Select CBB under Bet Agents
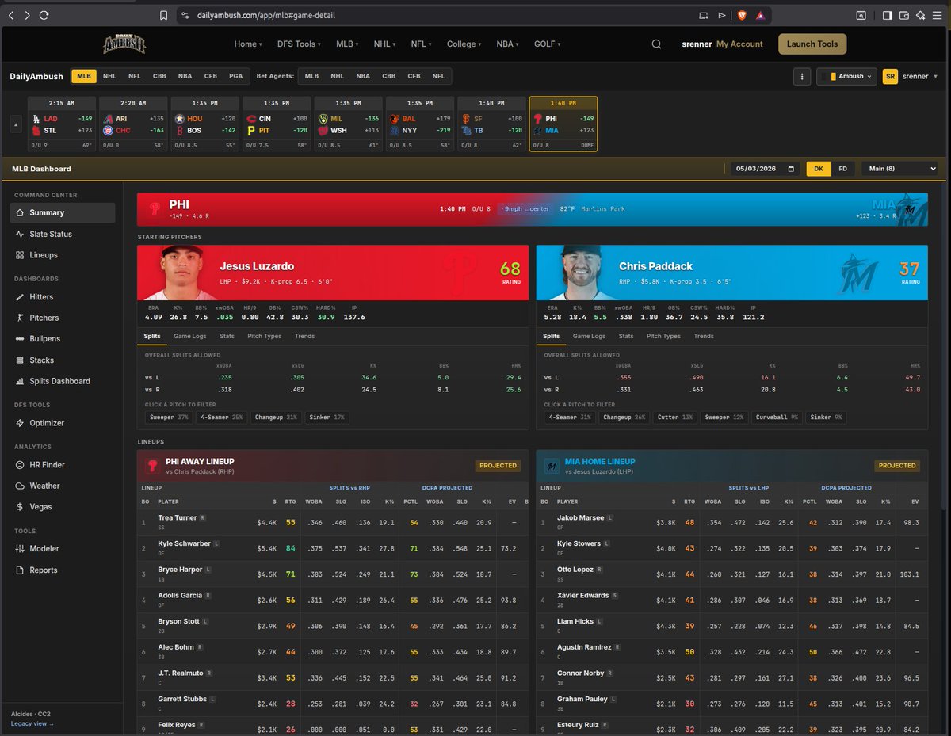 tap(388, 76)
